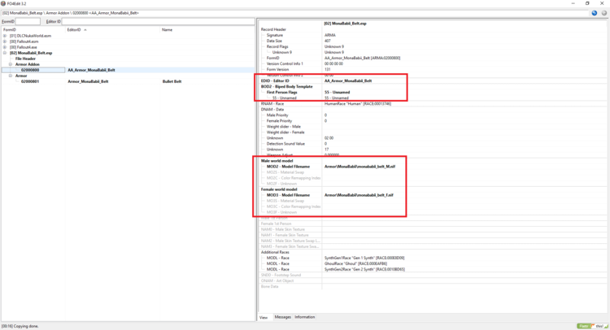Collapse the Armor group in tree
The width and height of the screenshot is (610, 330).
(x=11, y=76)
